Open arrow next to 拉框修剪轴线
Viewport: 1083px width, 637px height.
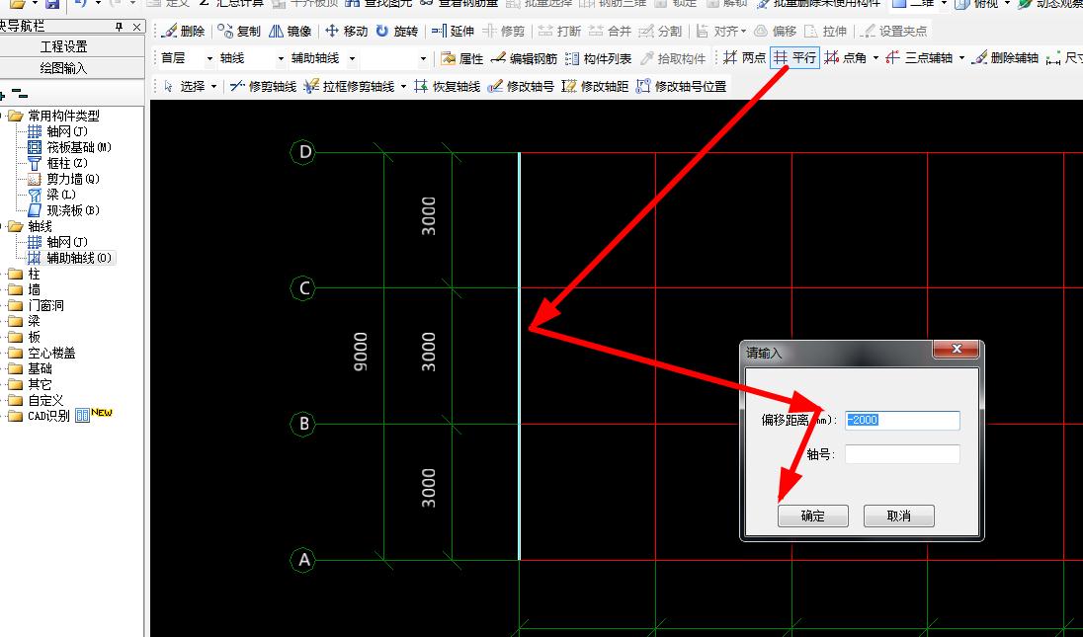[403, 86]
